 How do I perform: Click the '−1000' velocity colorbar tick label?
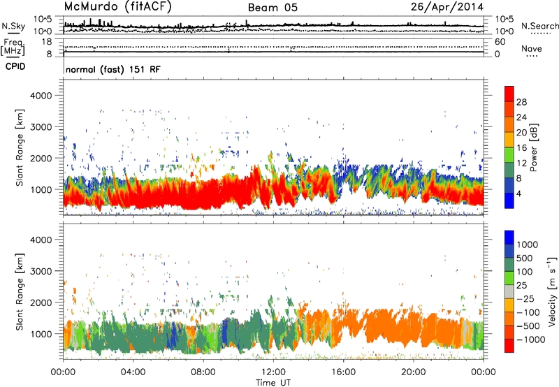[x=530, y=339]
